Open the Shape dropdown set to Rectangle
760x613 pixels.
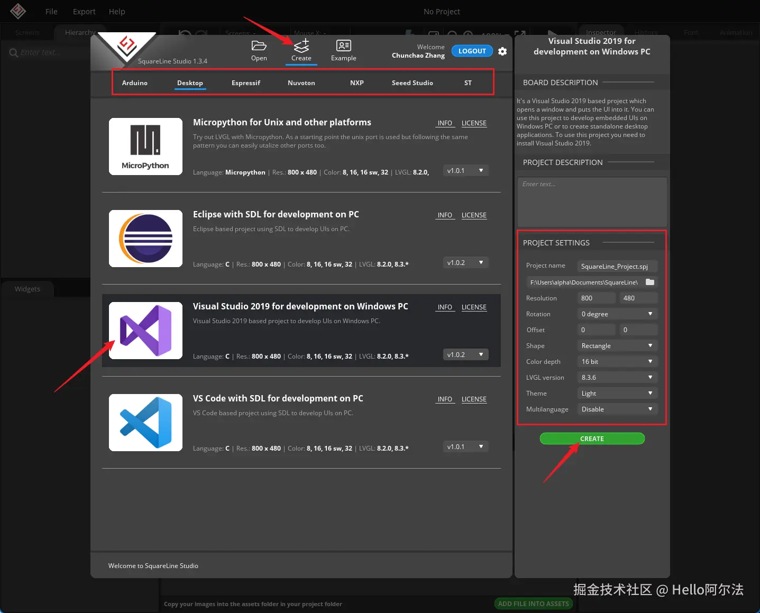[x=617, y=345]
